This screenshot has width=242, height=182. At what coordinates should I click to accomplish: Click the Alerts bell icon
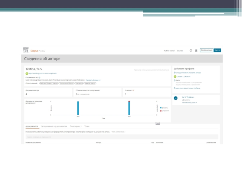click(175, 80)
